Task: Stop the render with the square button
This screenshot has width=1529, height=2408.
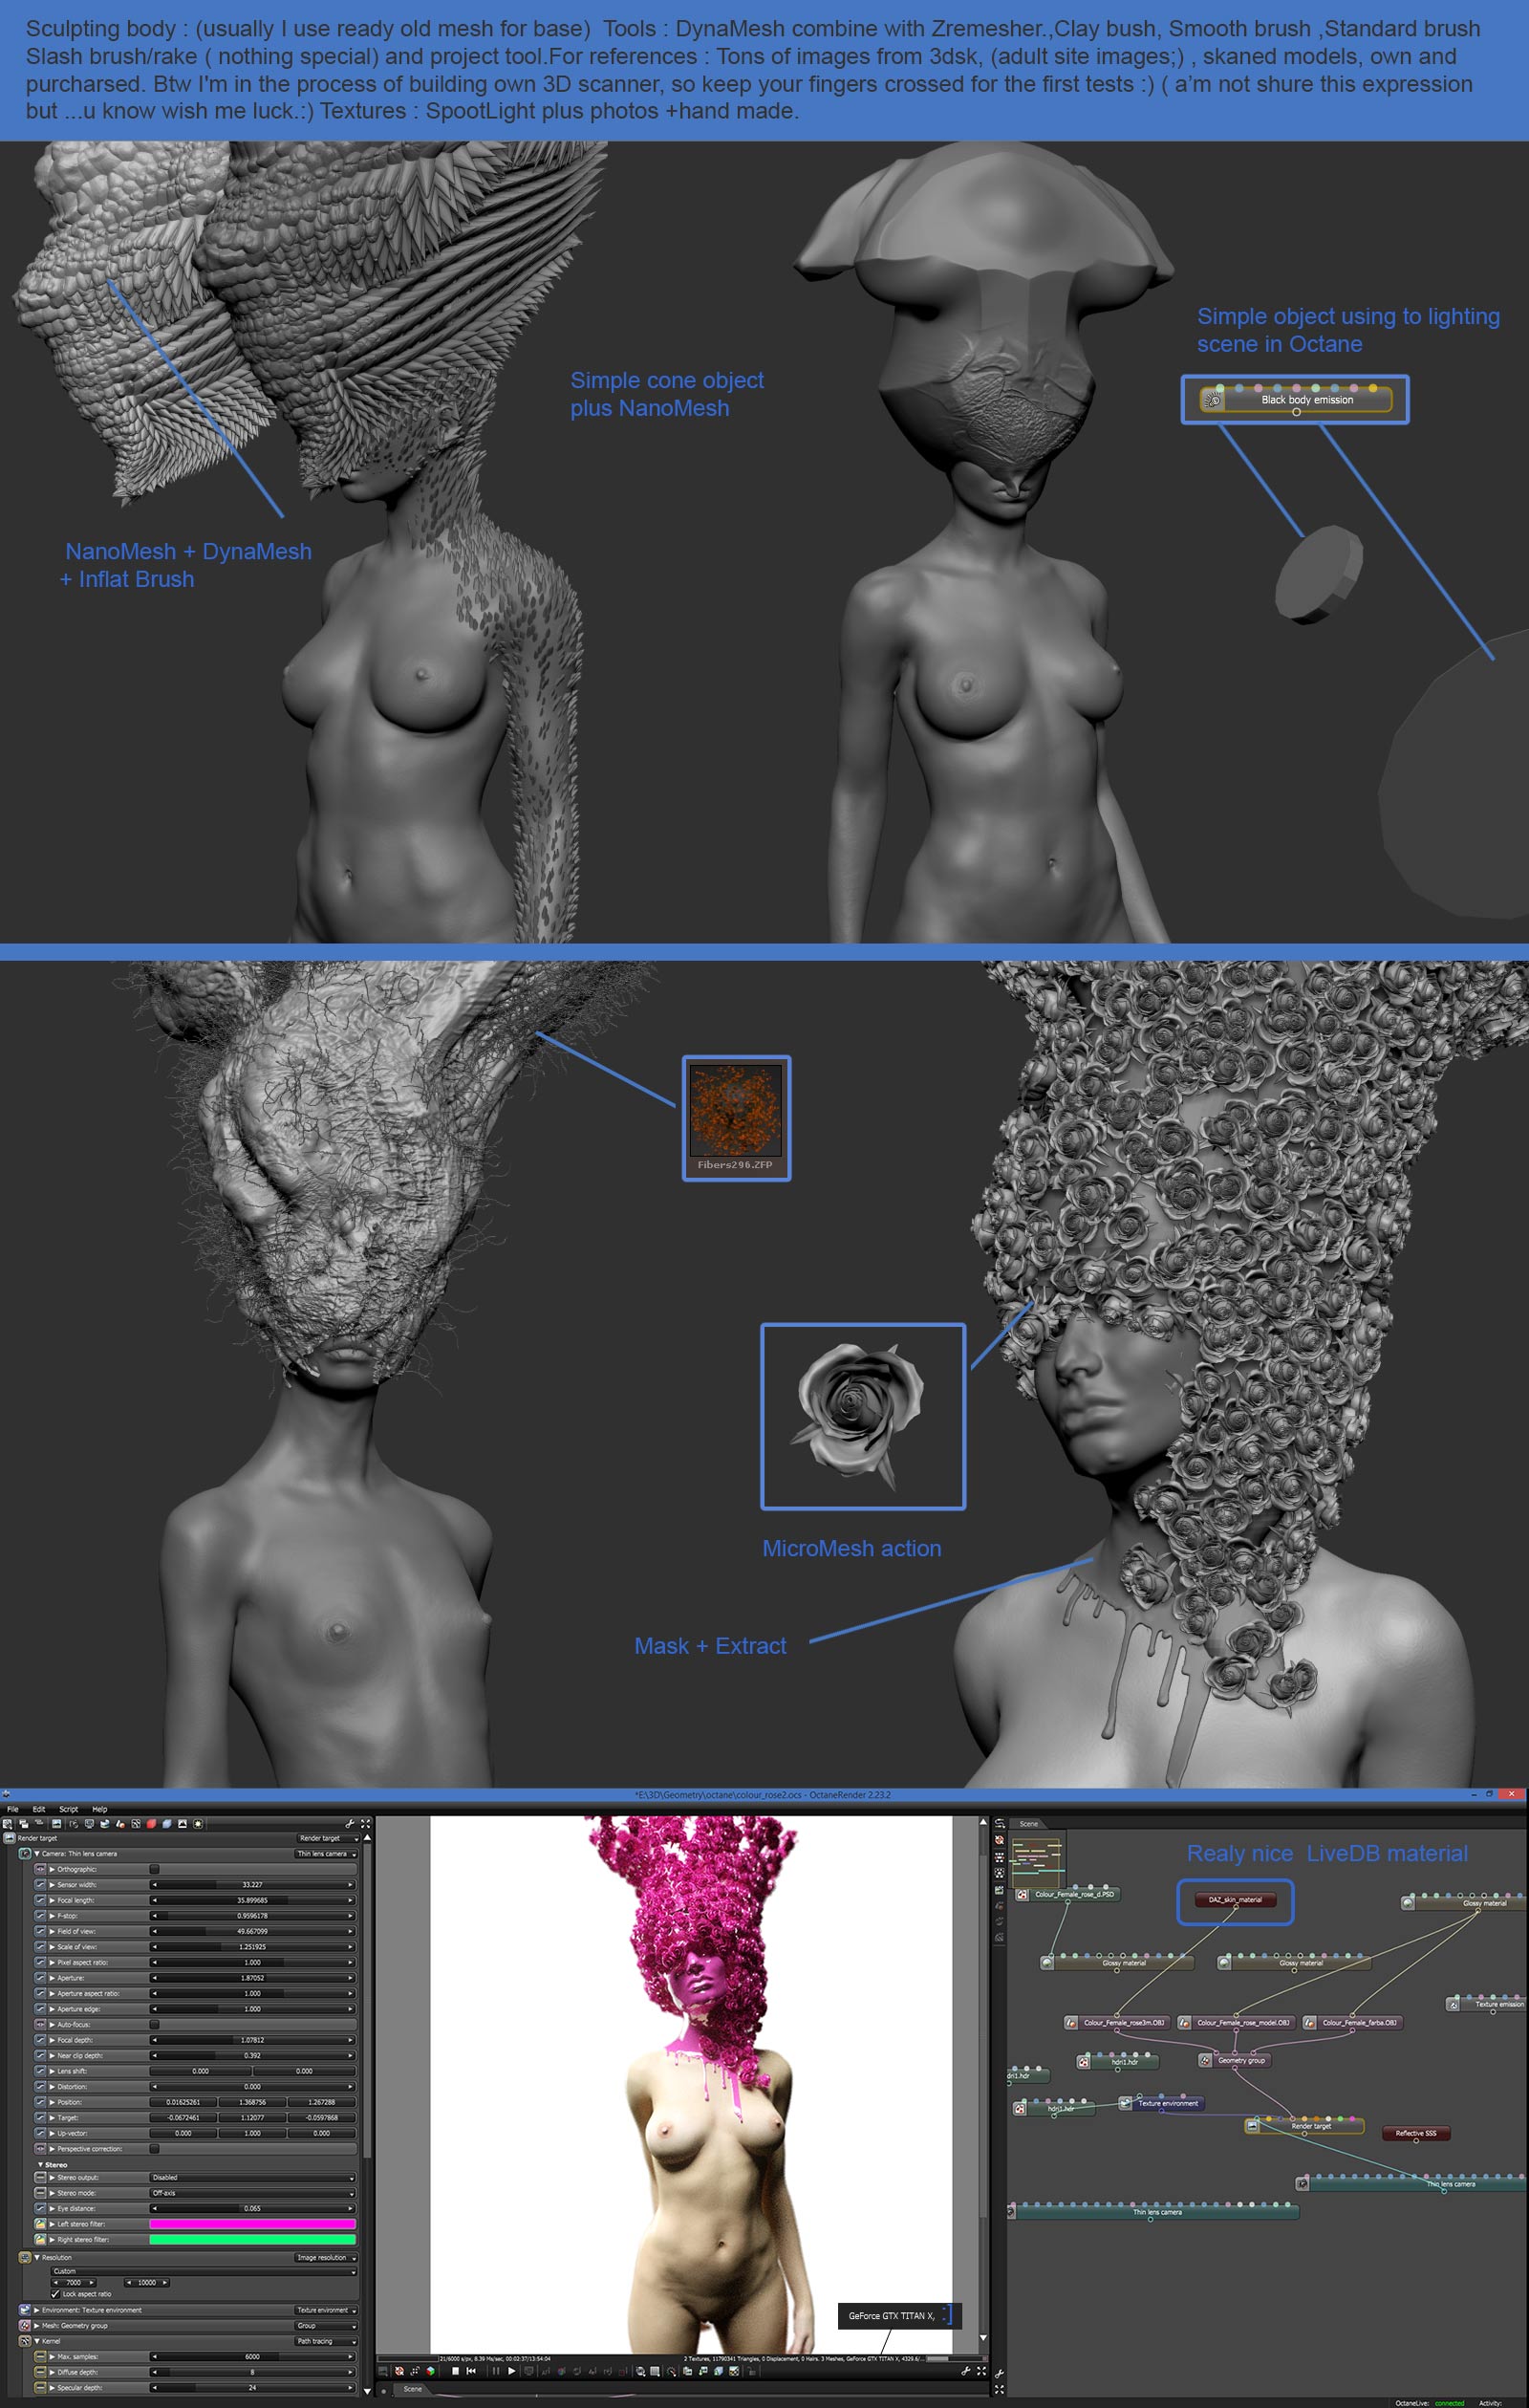Action: pyautogui.click(x=456, y=2371)
